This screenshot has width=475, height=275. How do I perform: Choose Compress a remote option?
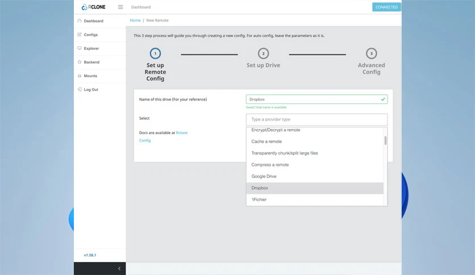(x=315, y=165)
